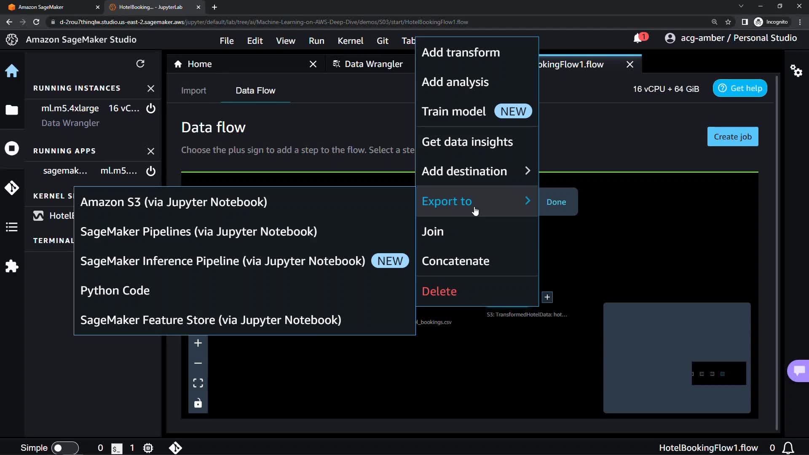Open the File Browser folder icon
Screen dimensions: 809x455
coord(12,110)
